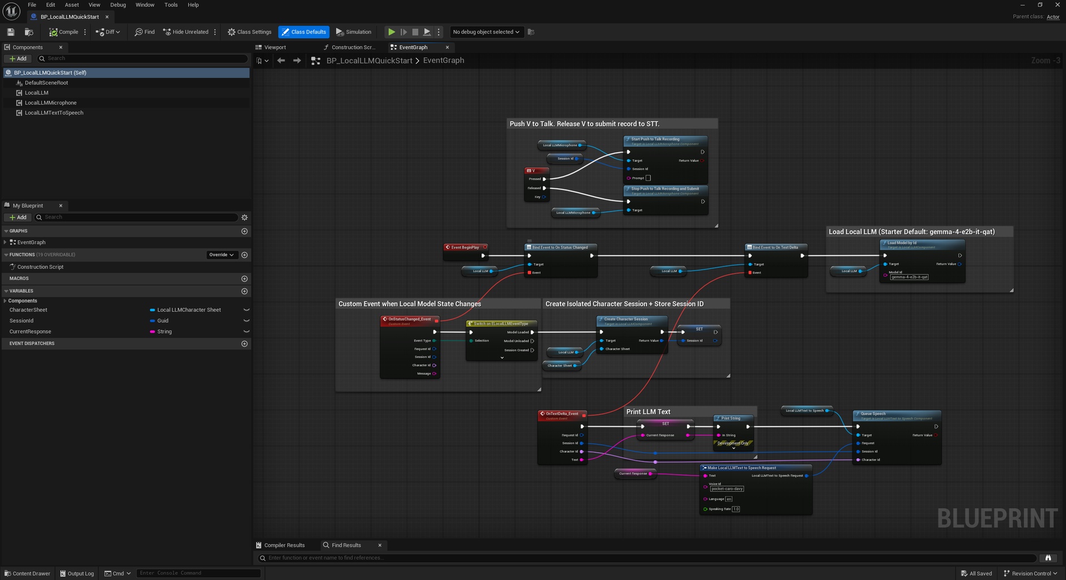Click the All Saved status button
Image resolution: width=1066 pixels, height=580 pixels.
977,573
